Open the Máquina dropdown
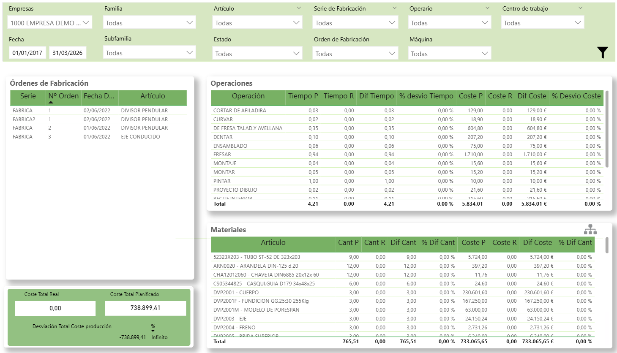 (x=449, y=54)
